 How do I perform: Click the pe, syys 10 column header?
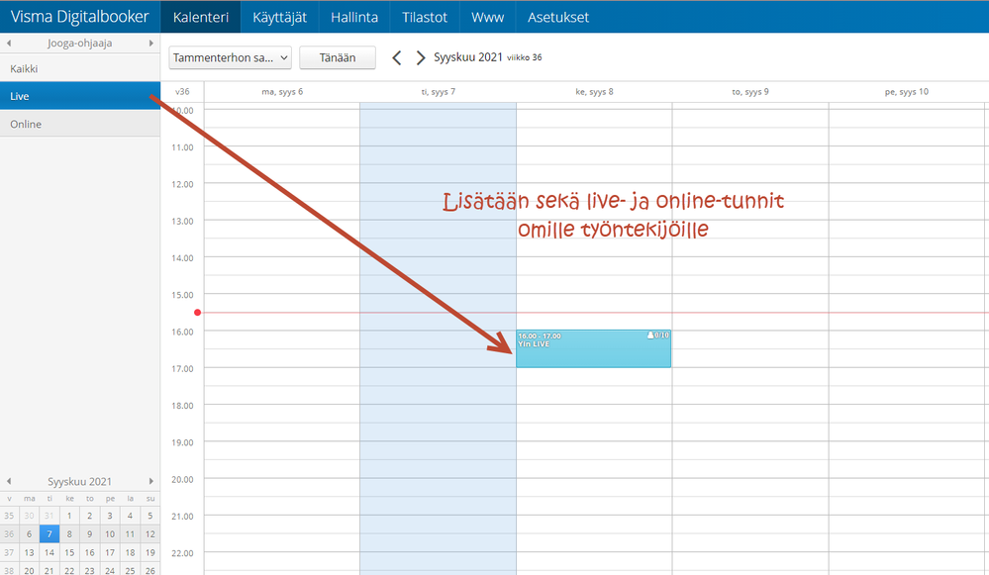click(907, 91)
